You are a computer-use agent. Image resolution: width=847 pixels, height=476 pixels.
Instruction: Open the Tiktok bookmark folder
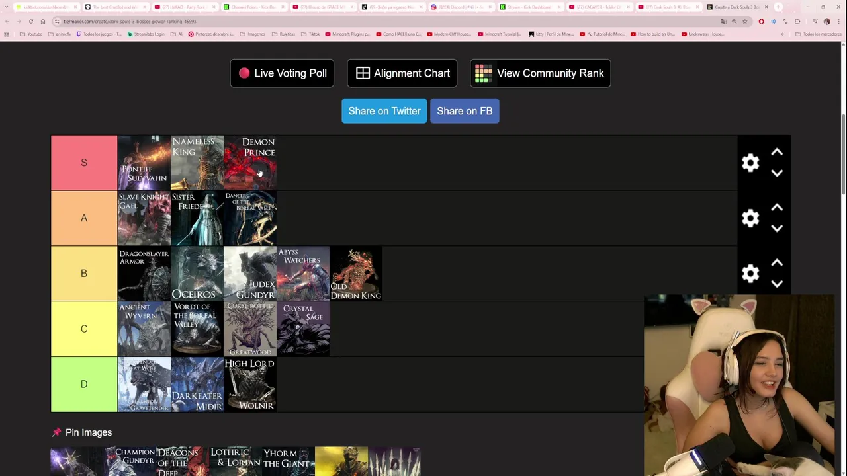click(x=310, y=34)
